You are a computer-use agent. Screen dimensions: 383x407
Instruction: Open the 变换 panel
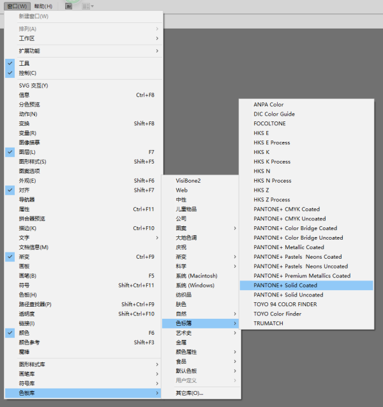tap(83, 123)
